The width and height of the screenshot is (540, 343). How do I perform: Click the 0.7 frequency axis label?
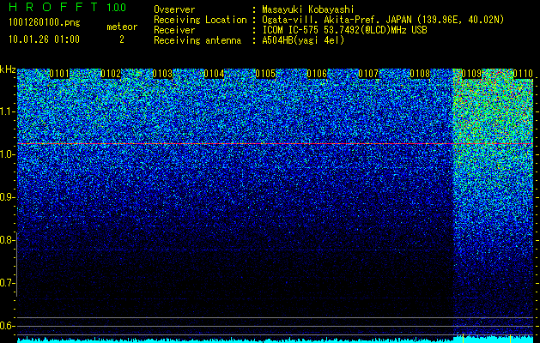8,283
